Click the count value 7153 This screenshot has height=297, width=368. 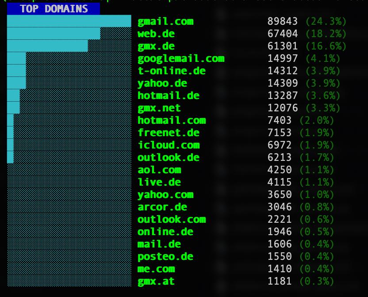tap(280, 133)
